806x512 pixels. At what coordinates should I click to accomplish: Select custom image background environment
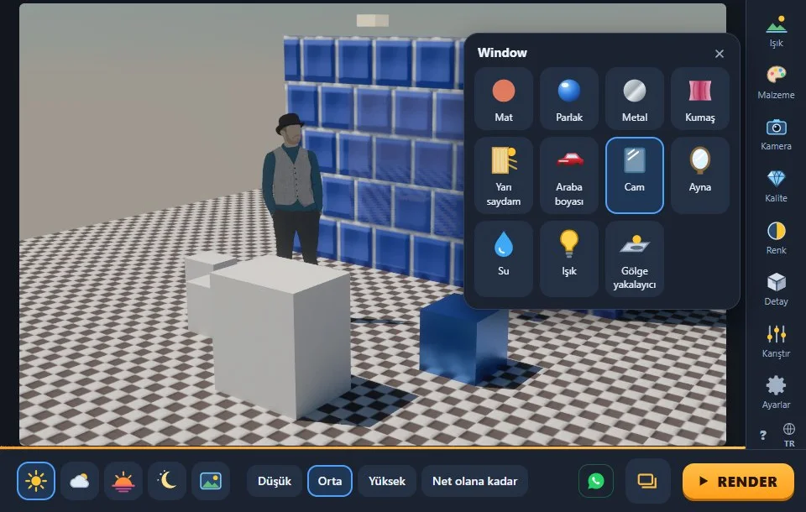coord(211,481)
